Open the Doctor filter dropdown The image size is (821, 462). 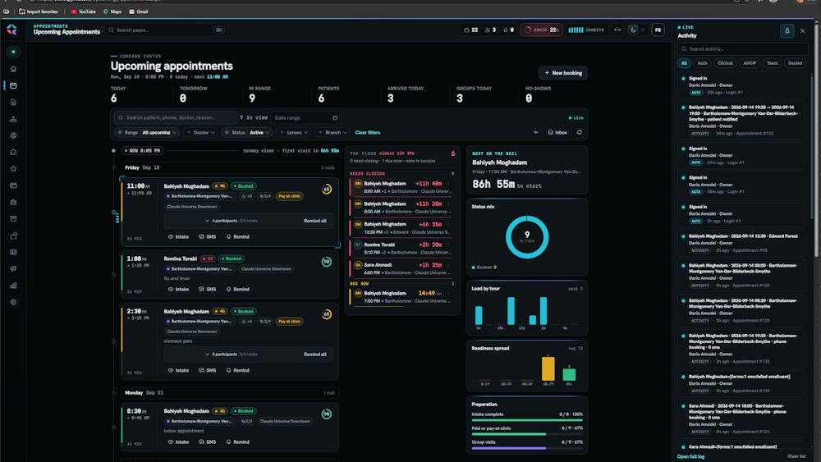(x=200, y=132)
